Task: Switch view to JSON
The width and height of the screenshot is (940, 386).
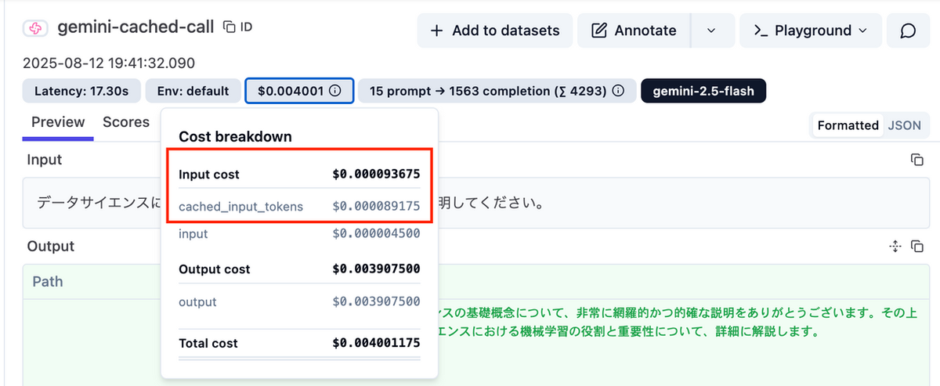Action: coord(904,125)
